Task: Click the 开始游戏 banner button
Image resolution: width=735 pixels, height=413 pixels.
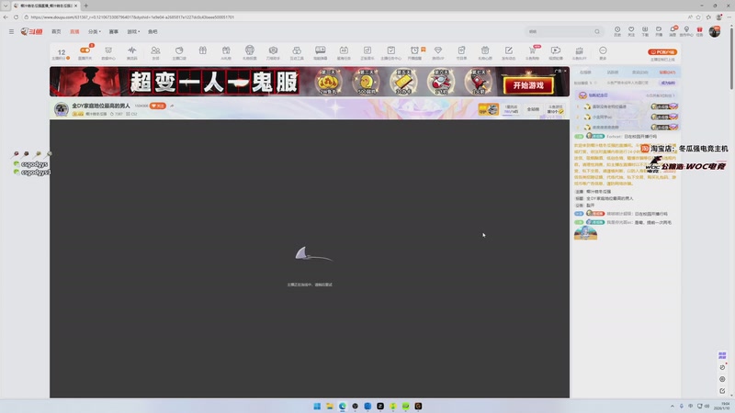Action: (528, 85)
